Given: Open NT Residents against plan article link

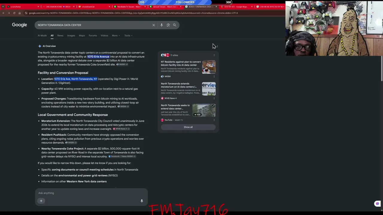Looking at the screenshot, I should [181, 63].
